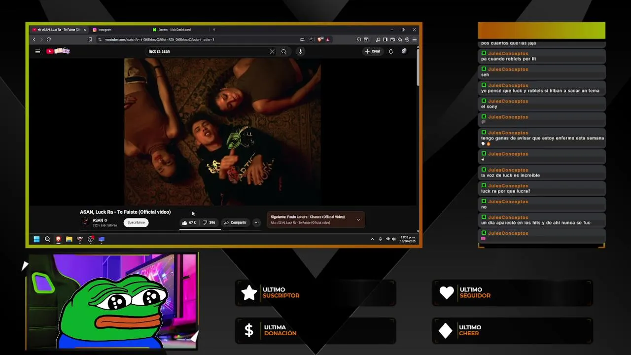Viewport: 631px width, 355px height.
Task: Expand the Siguiente mix queue panel
Action: tap(358, 219)
